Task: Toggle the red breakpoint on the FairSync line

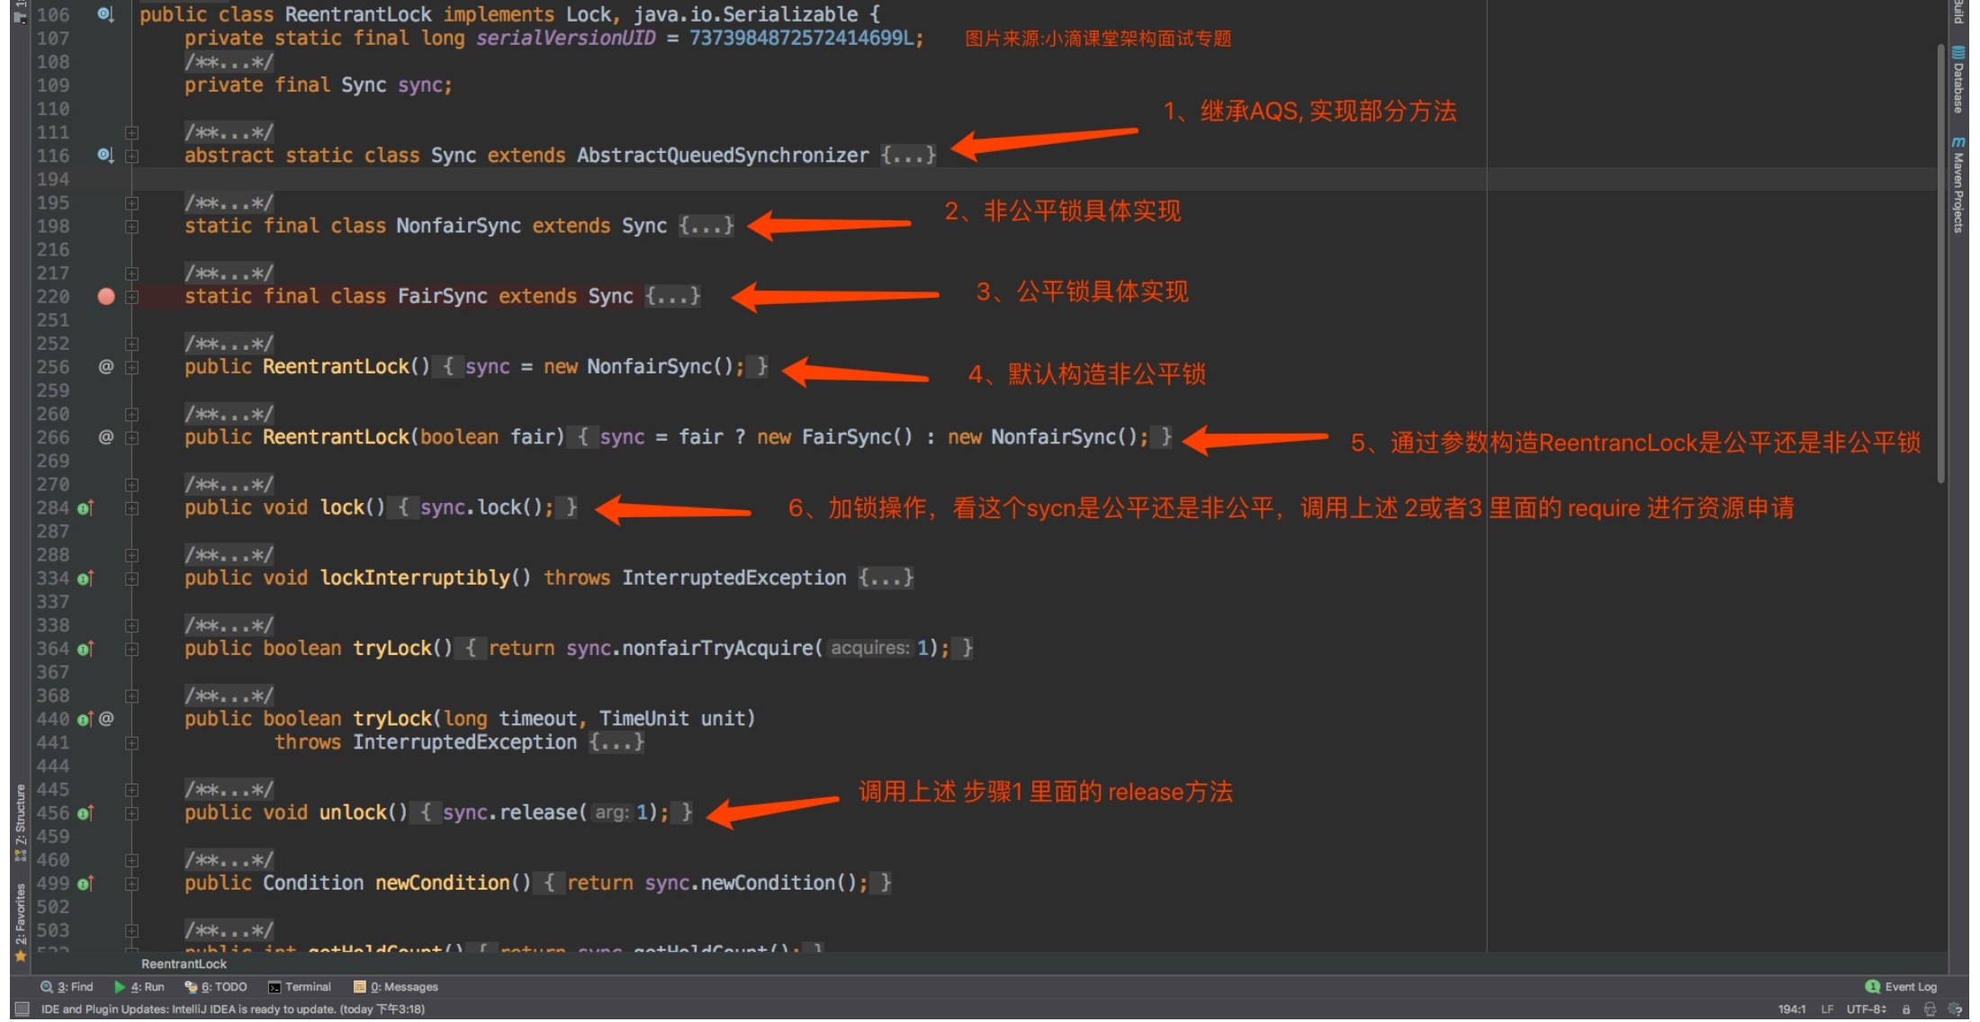Action: (106, 296)
